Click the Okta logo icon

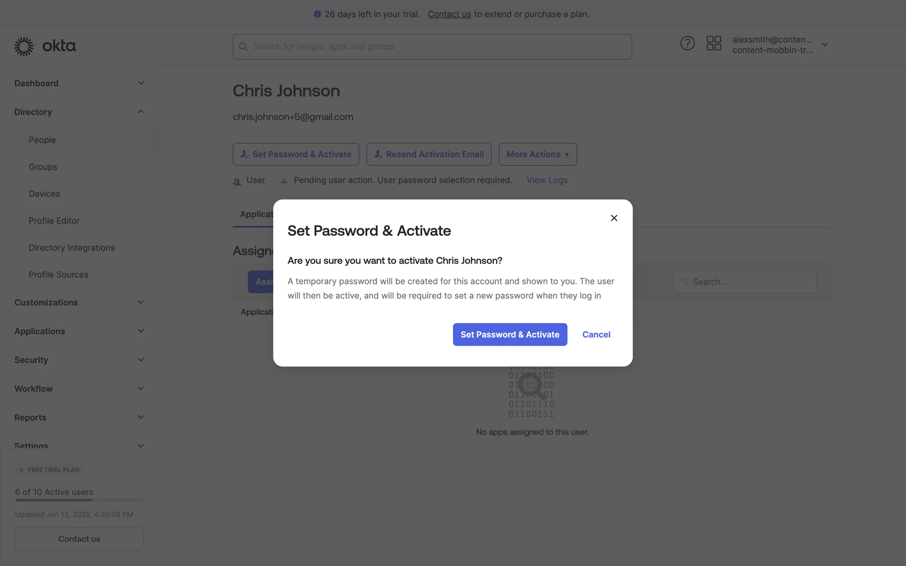24,46
